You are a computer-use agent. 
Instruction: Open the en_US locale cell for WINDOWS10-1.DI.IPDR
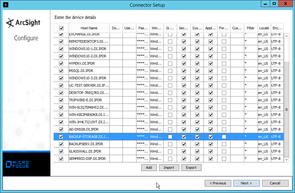click(x=264, y=49)
